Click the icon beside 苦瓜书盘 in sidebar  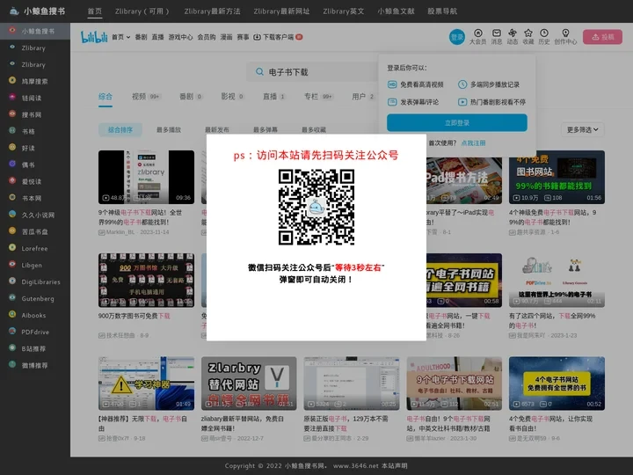12,230
